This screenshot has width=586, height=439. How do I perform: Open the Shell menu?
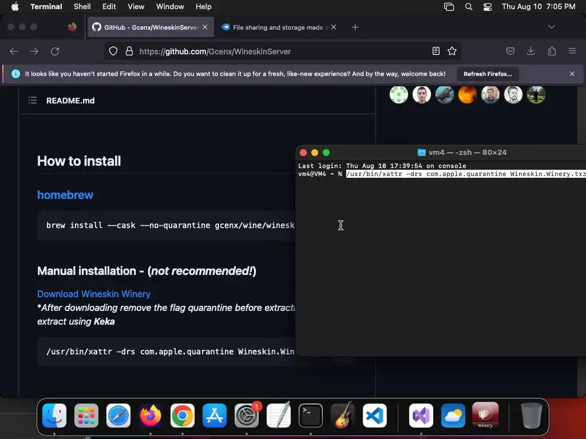click(x=82, y=6)
